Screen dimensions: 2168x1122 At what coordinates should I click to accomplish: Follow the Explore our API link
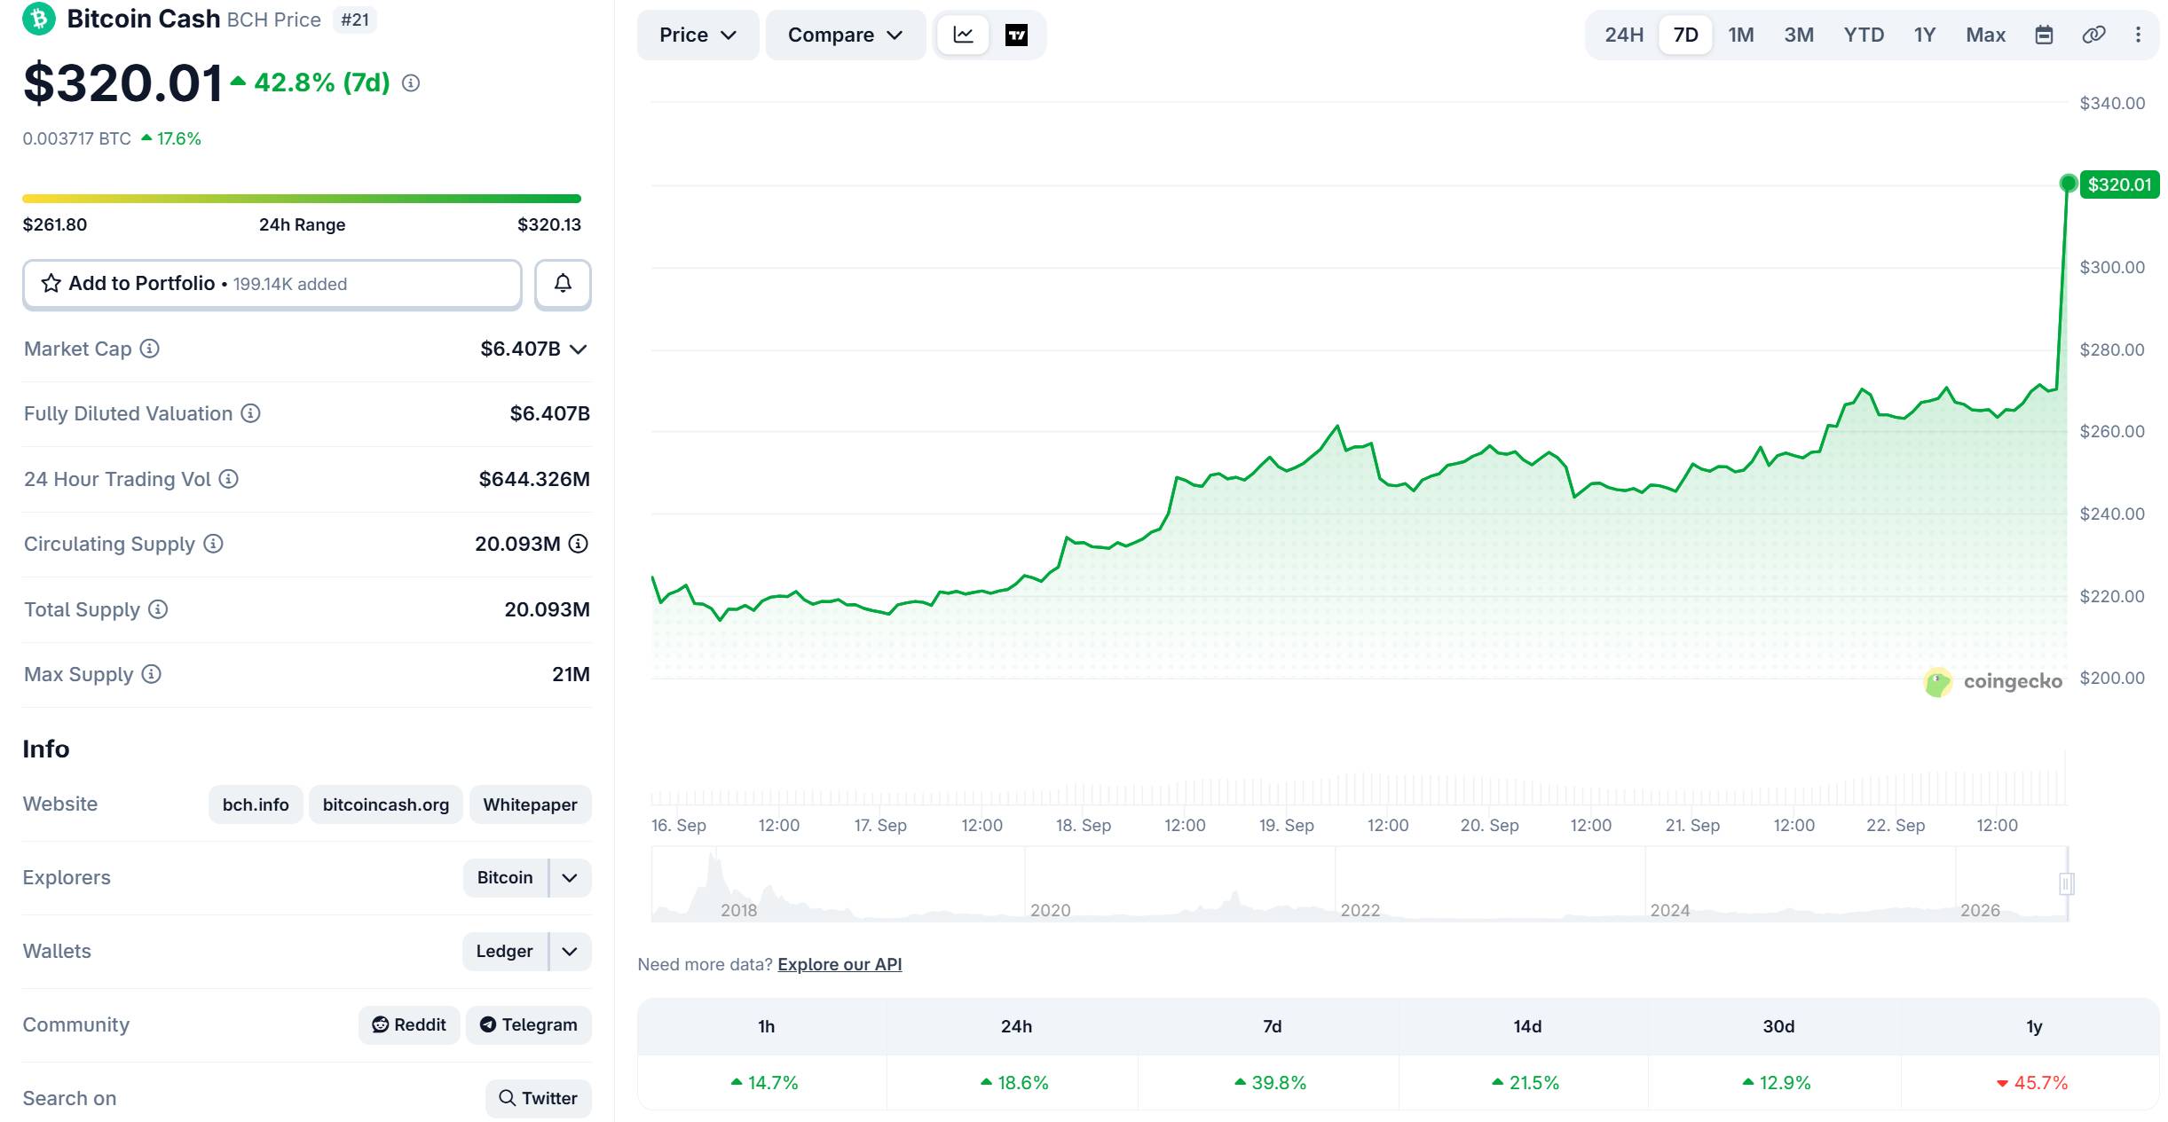(840, 964)
